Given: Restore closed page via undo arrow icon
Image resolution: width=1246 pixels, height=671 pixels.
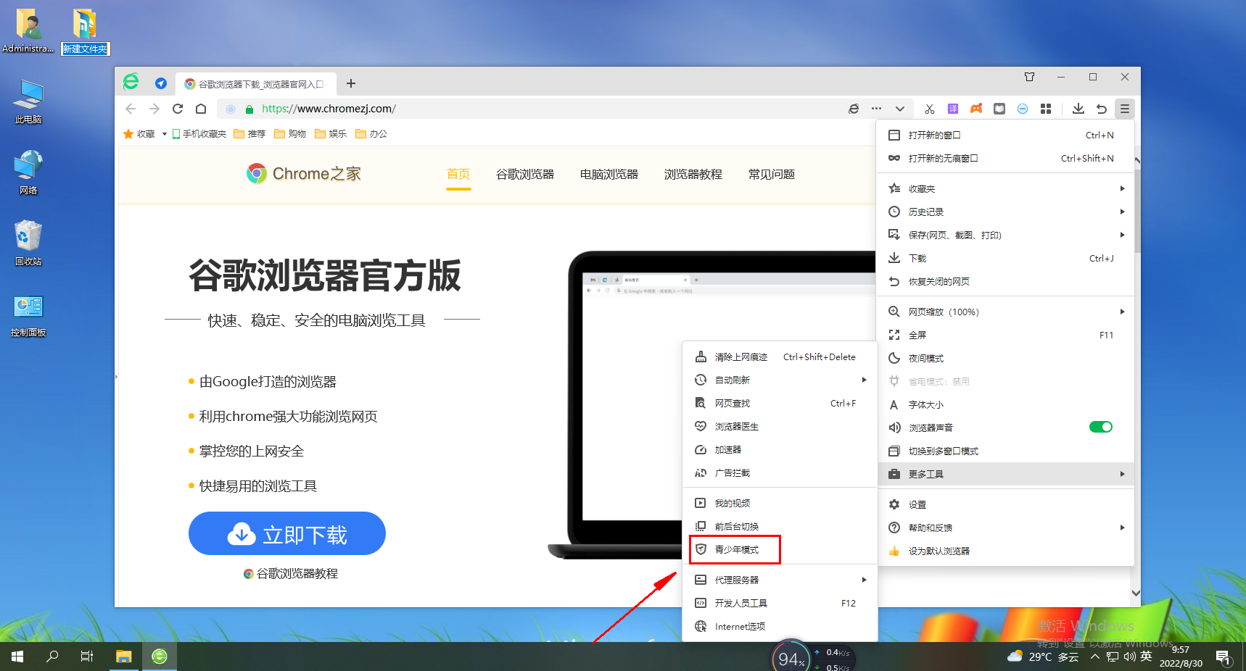Looking at the screenshot, I should point(1102,109).
